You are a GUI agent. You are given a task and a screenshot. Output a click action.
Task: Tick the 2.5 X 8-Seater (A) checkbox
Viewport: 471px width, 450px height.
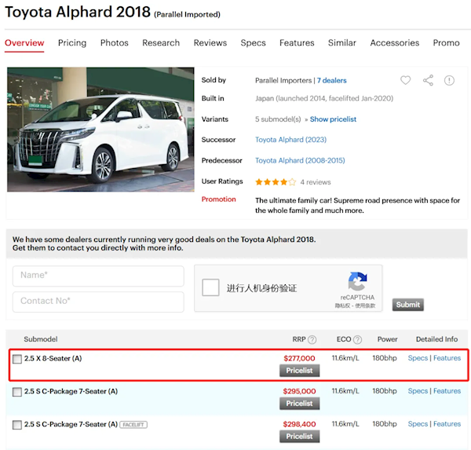point(17,359)
